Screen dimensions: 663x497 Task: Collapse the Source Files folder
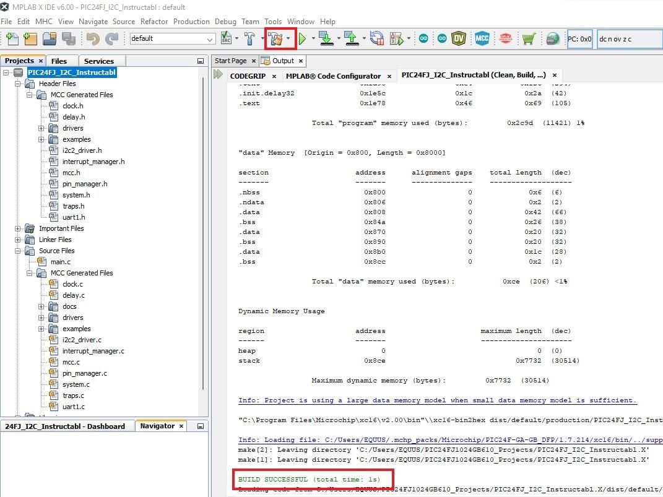(18, 251)
